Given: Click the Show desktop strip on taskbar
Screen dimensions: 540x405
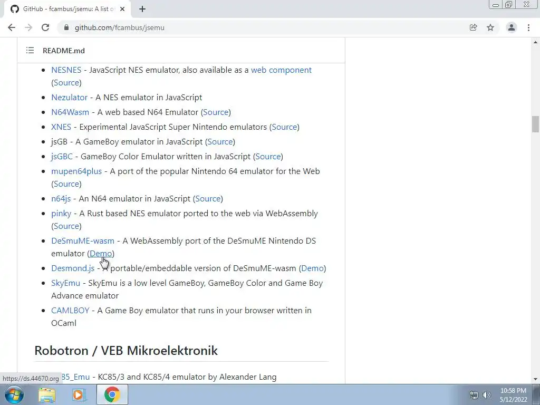Looking at the screenshot, I should [x=536, y=395].
